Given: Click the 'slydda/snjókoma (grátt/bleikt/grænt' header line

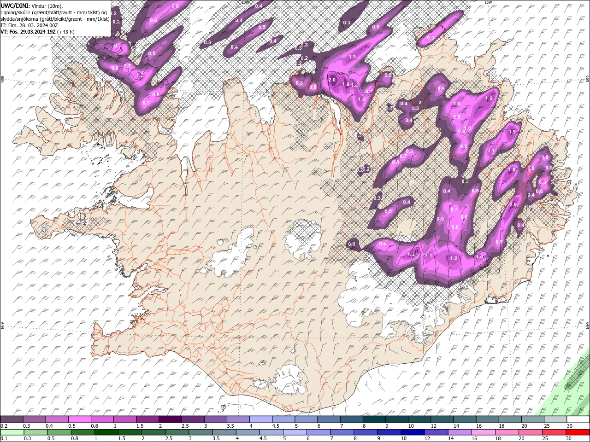Looking at the screenshot, I should [54, 19].
